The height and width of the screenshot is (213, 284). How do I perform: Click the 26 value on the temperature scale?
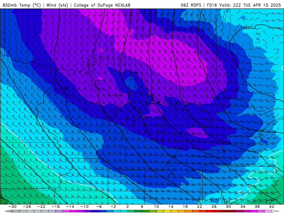(214, 207)
